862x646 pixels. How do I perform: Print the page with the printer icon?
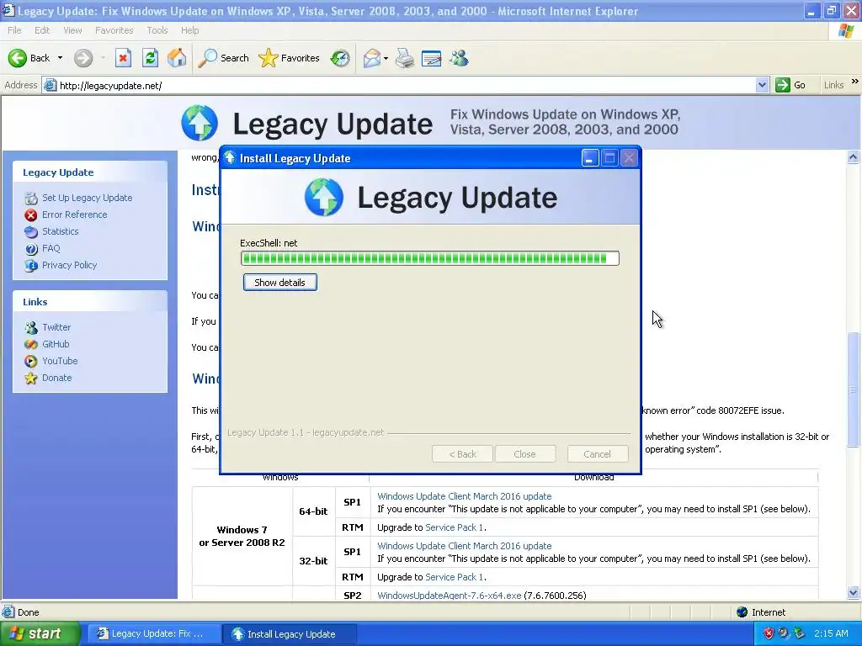[x=405, y=58]
